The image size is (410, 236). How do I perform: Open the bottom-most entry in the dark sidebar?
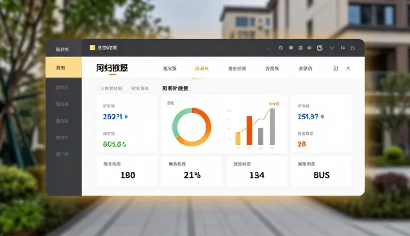[62, 154]
